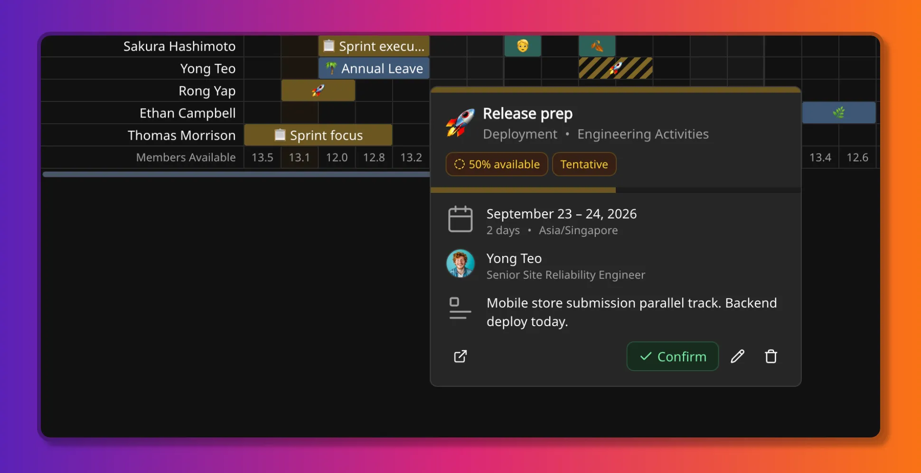Viewport: 921px width, 473px height.
Task: Click the Mobile store submission note text
Action: tap(631, 312)
